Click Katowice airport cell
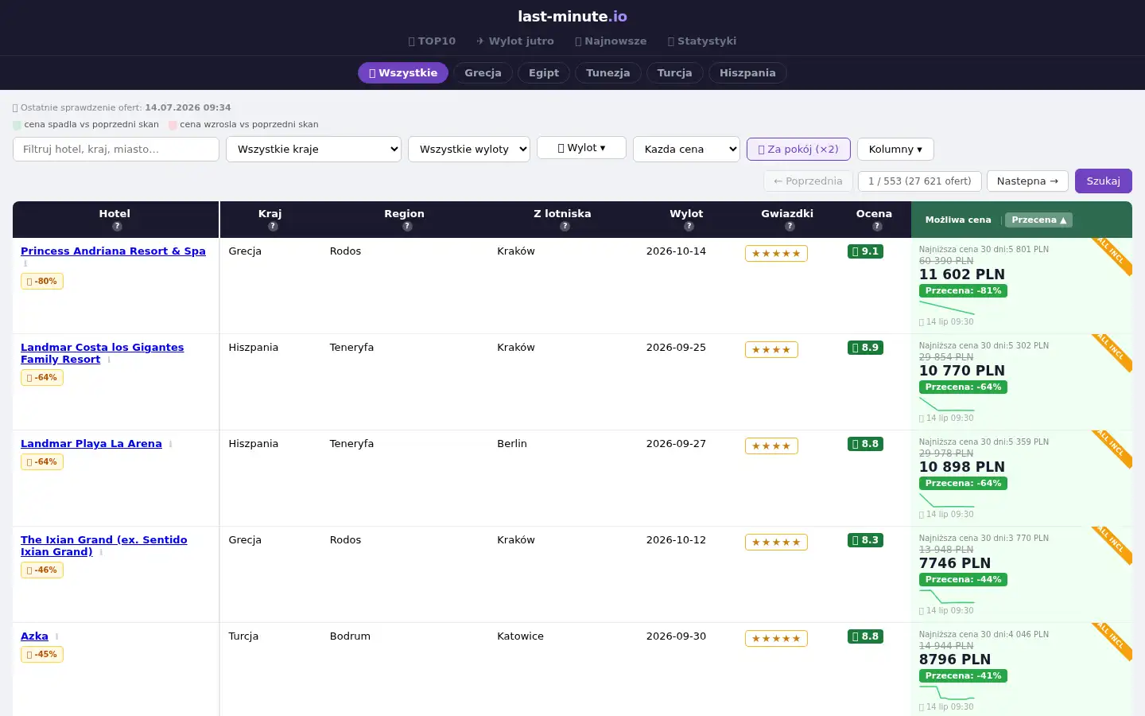 [520, 636]
